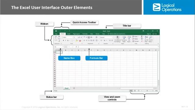This screenshot has width=195, height=110.
Task: Click the AutoSum sigma icon
Action: 142,37
